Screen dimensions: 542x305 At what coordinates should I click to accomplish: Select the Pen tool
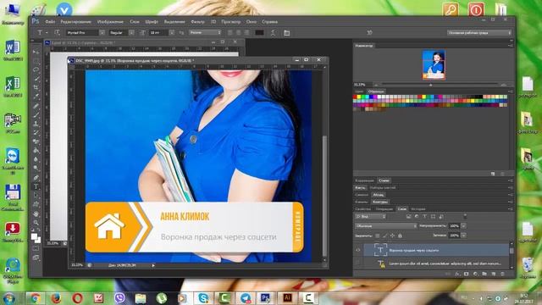(x=36, y=177)
